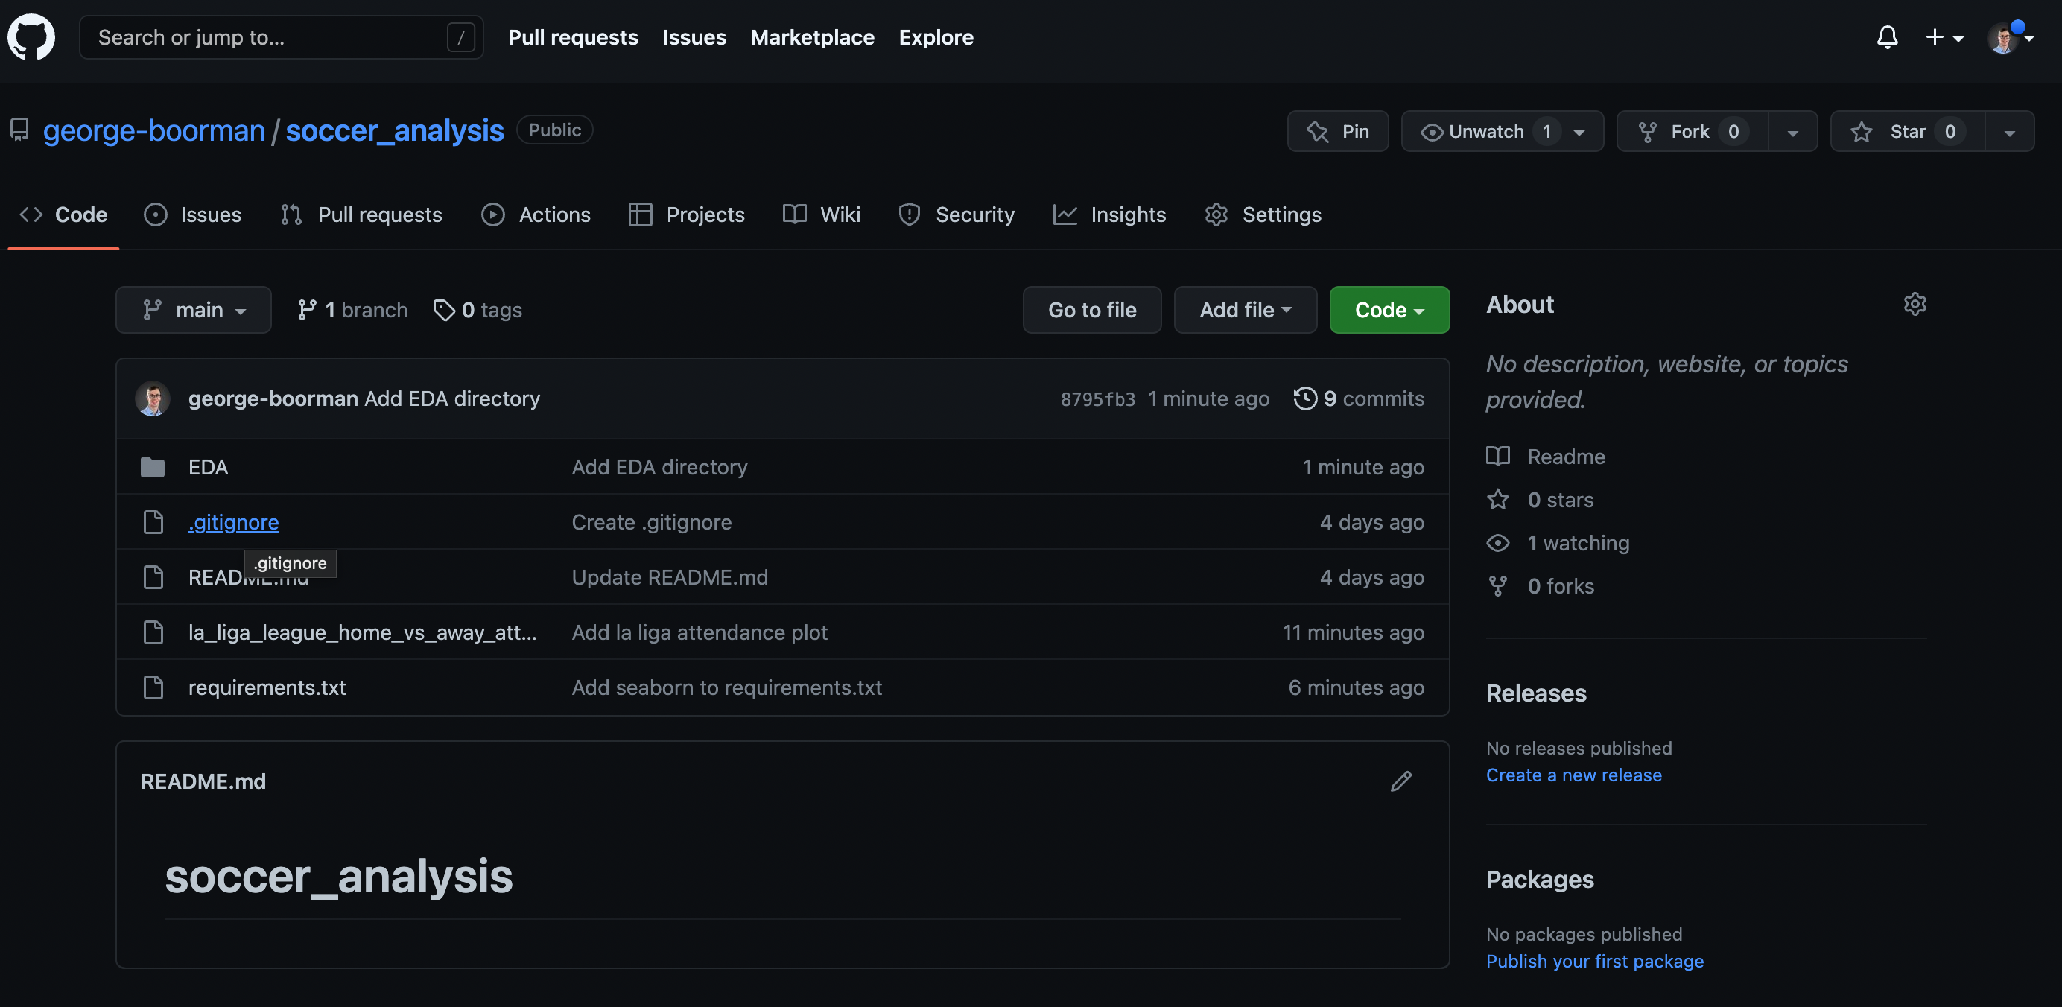2062x1007 pixels.
Task: Open the green Code dropdown
Action: tap(1389, 310)
